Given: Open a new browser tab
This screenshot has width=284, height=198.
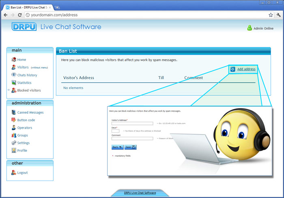Looking at the screenshot, I should [x=57, y=8].
